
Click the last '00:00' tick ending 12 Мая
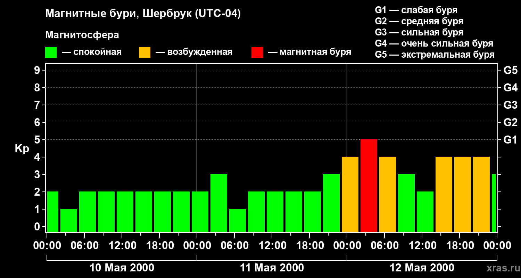[497, 246]
